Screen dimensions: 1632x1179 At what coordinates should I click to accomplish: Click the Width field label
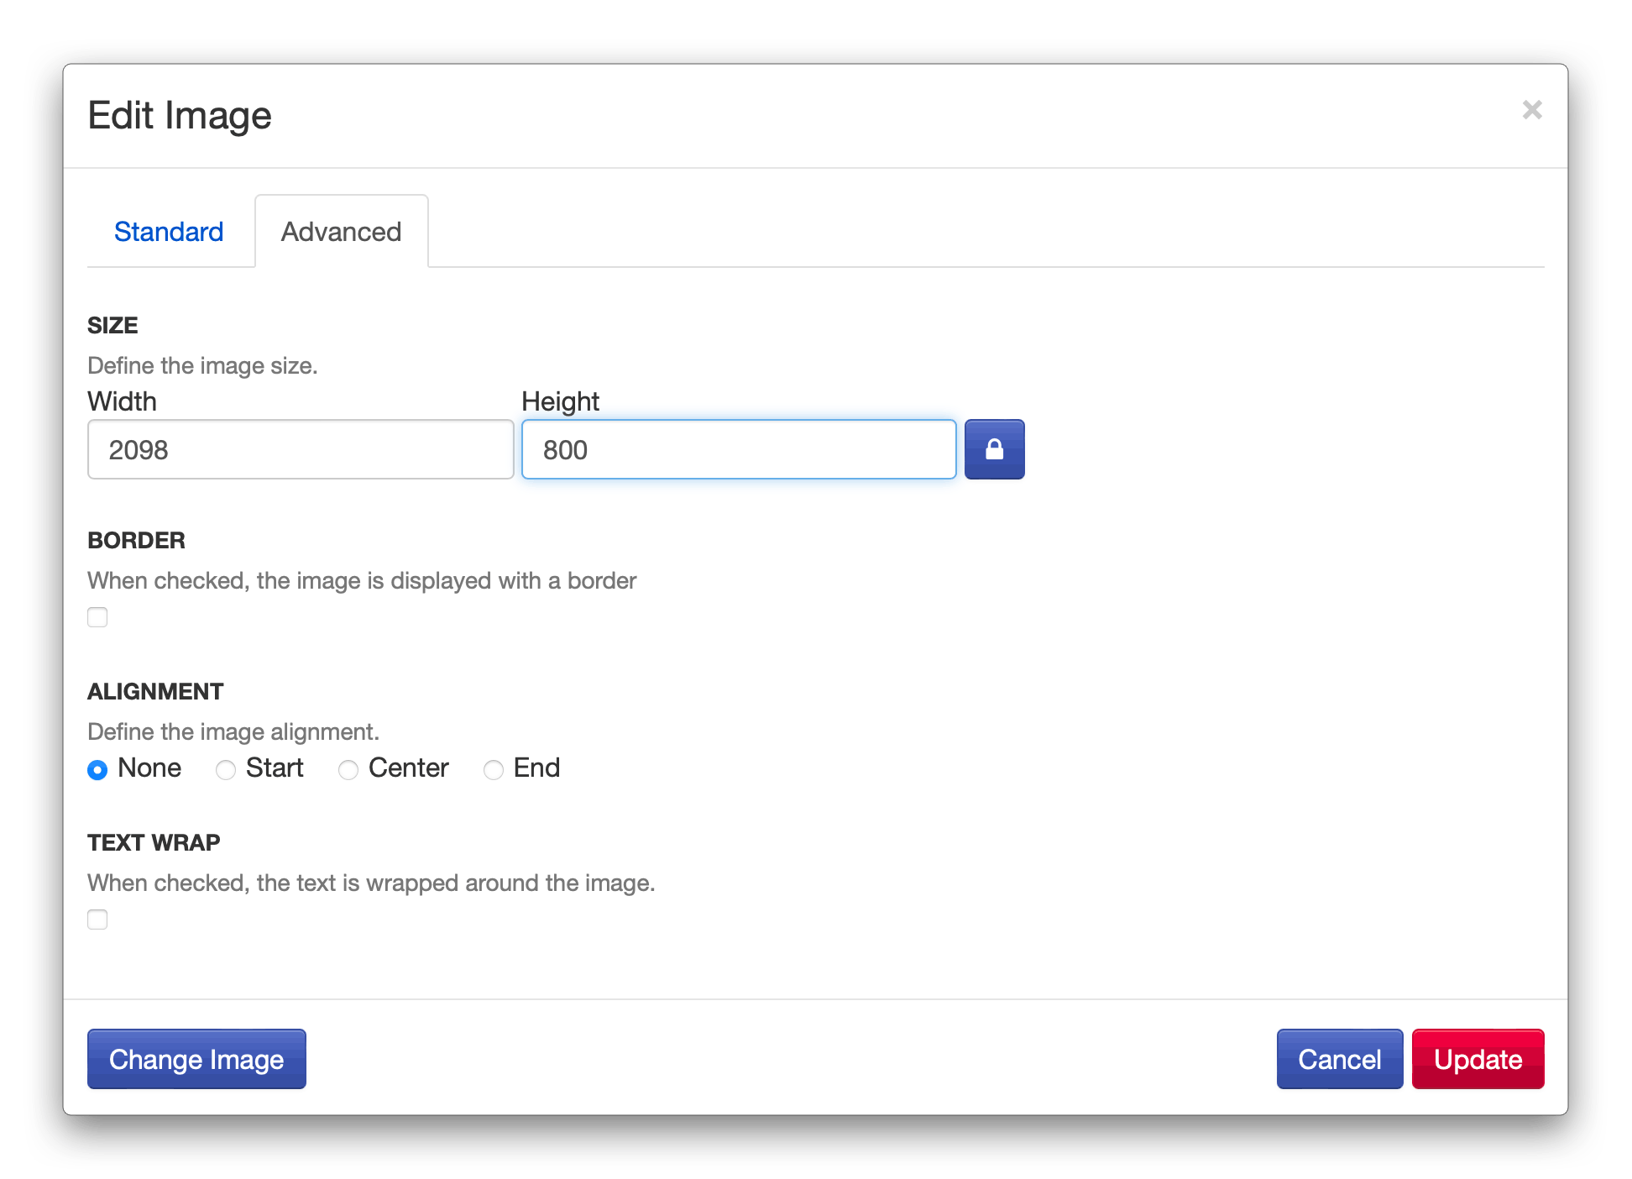coord(122,401)
